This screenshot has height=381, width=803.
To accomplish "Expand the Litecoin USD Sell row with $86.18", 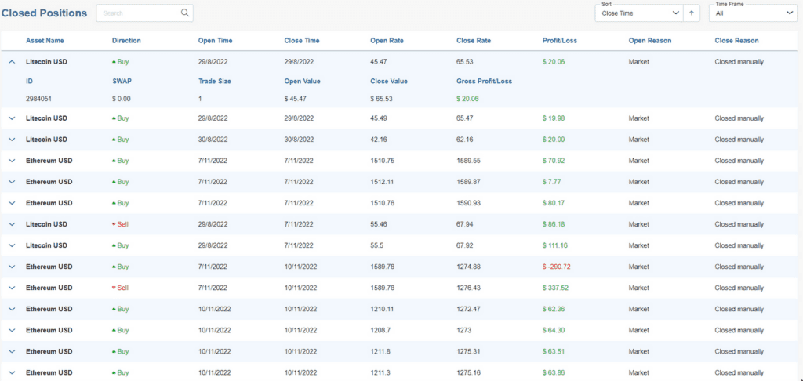I will (12, 224).
